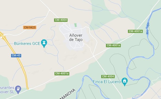Image resolution: width=161 pixels, height=99 pixels.
Task: Click the yellow CM-43 highway line
Action: (x=20, y=61)
